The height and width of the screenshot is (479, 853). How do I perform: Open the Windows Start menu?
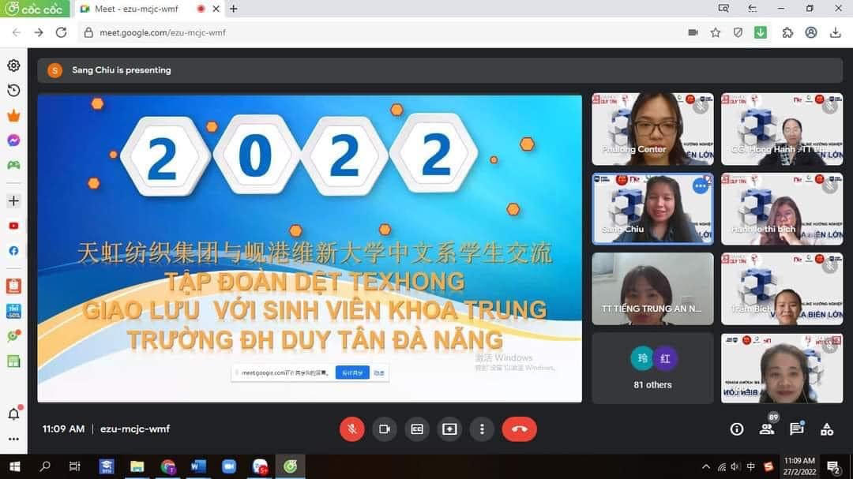coord(15,466)
